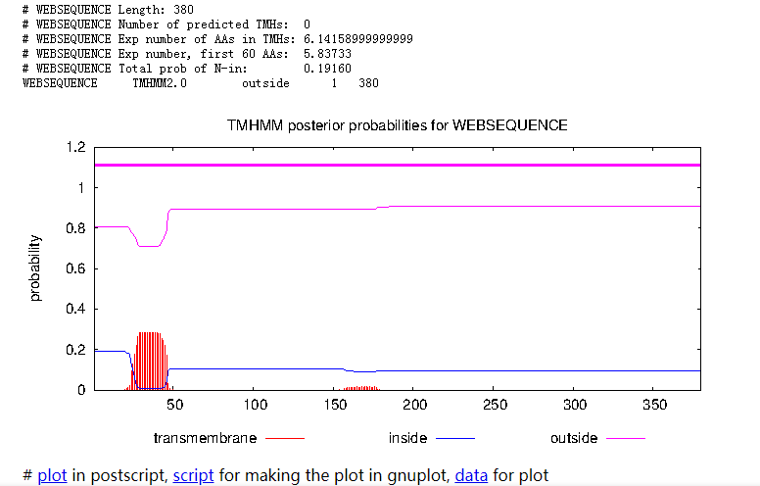760x486 pixels.
Task: Click the red transmembrane peak near residue 35
Action: click(x=150, y=361)
